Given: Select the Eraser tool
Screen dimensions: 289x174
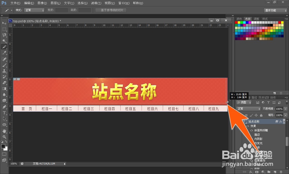Looking at the screenshot, I should [4, 83].
